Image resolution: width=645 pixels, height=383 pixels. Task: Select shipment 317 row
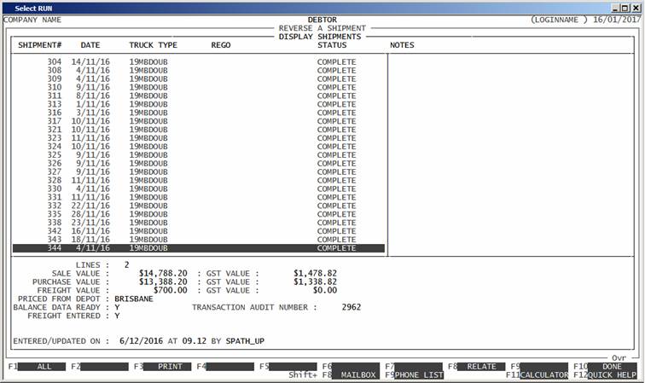[x=199, y=121]
